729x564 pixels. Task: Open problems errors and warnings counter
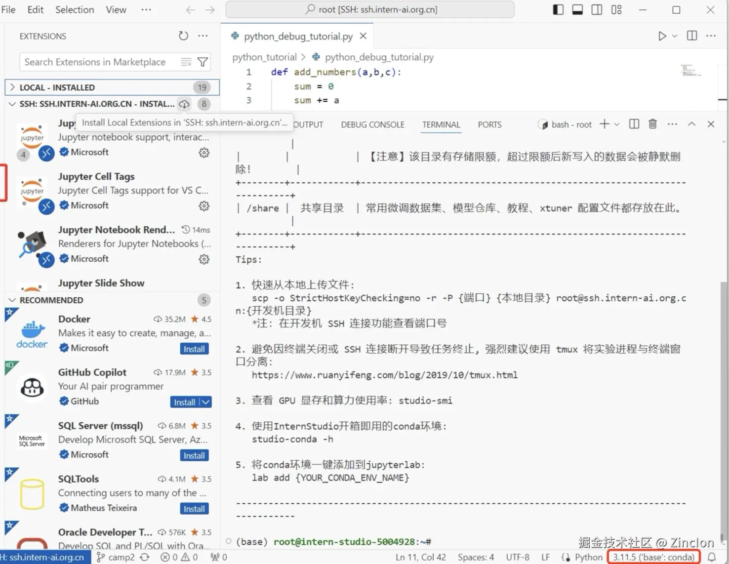coord(179,557)
